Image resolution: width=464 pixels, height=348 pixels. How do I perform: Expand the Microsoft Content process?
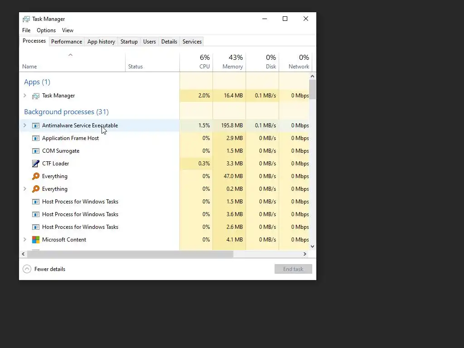pyautogui.click(x=25, y=240)
